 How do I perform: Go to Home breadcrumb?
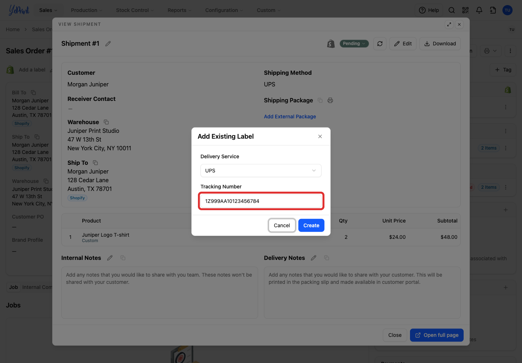click(x=13, y=29)
